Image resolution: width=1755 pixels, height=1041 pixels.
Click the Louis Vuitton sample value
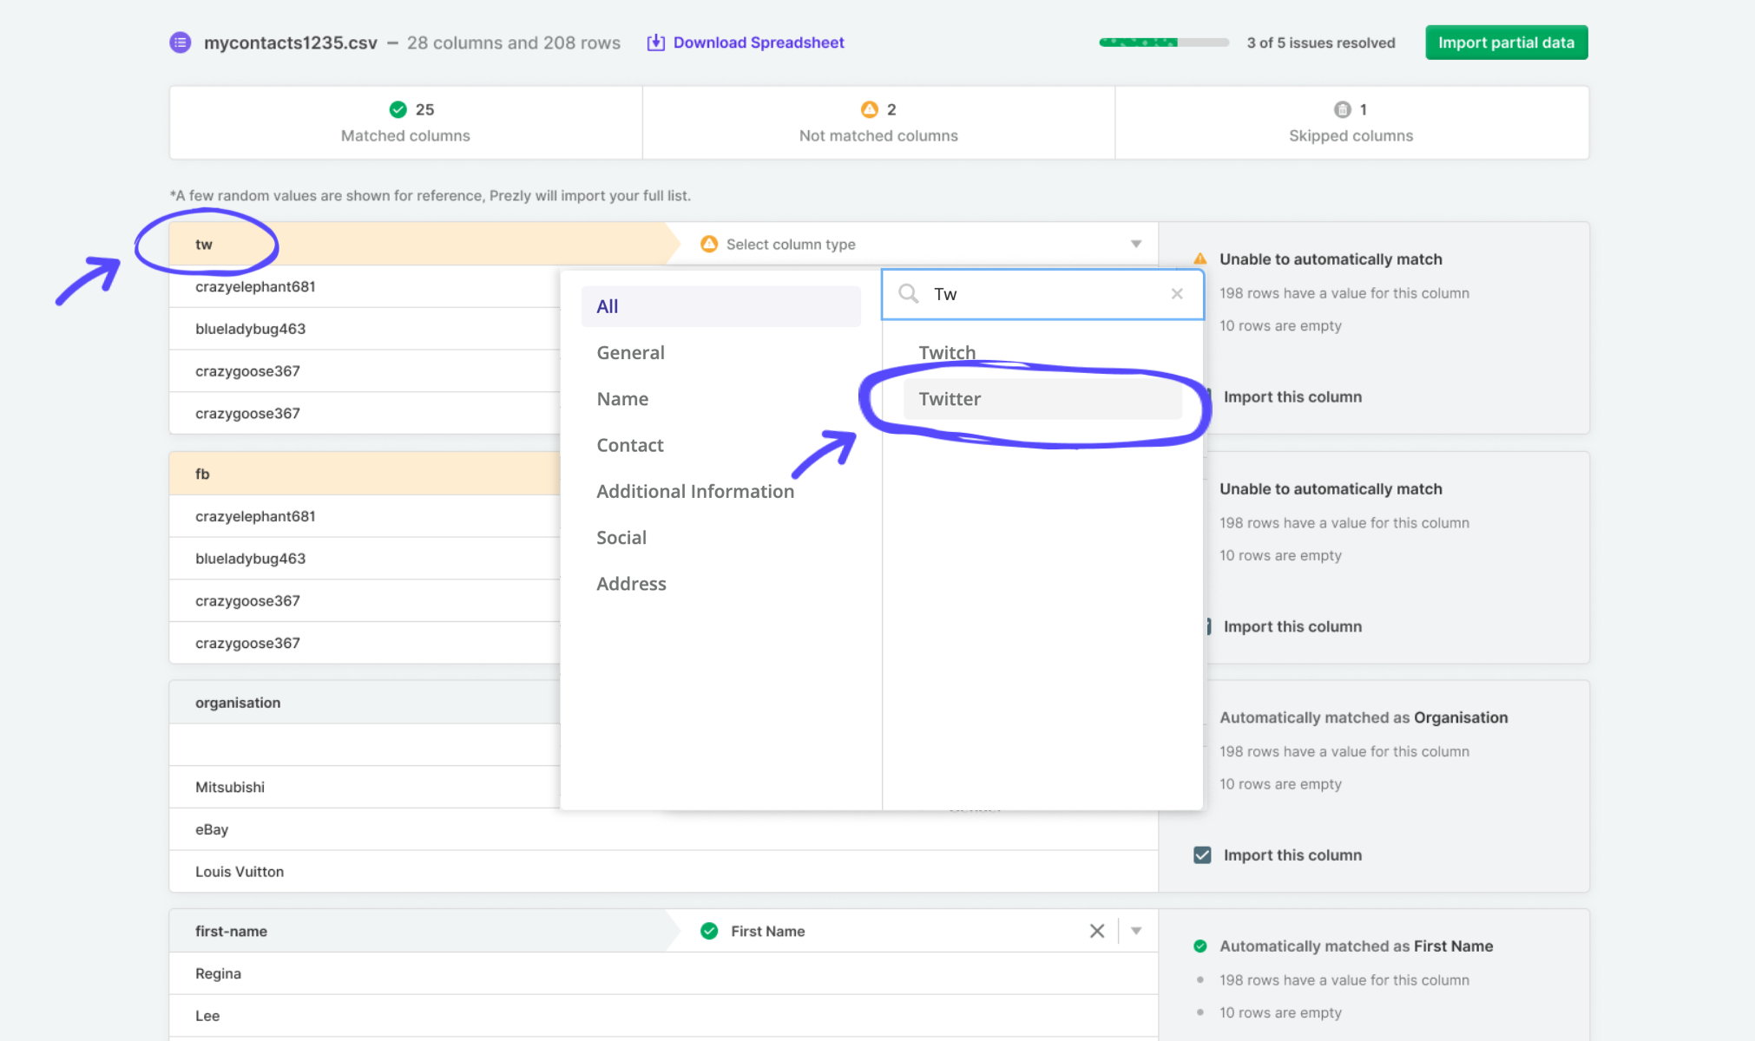click(x=240, y=872)
